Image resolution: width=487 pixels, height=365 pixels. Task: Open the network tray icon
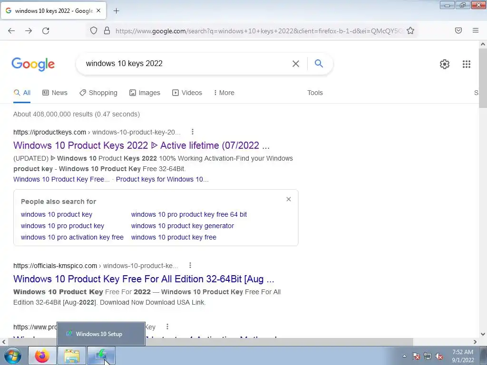point(428,356)
